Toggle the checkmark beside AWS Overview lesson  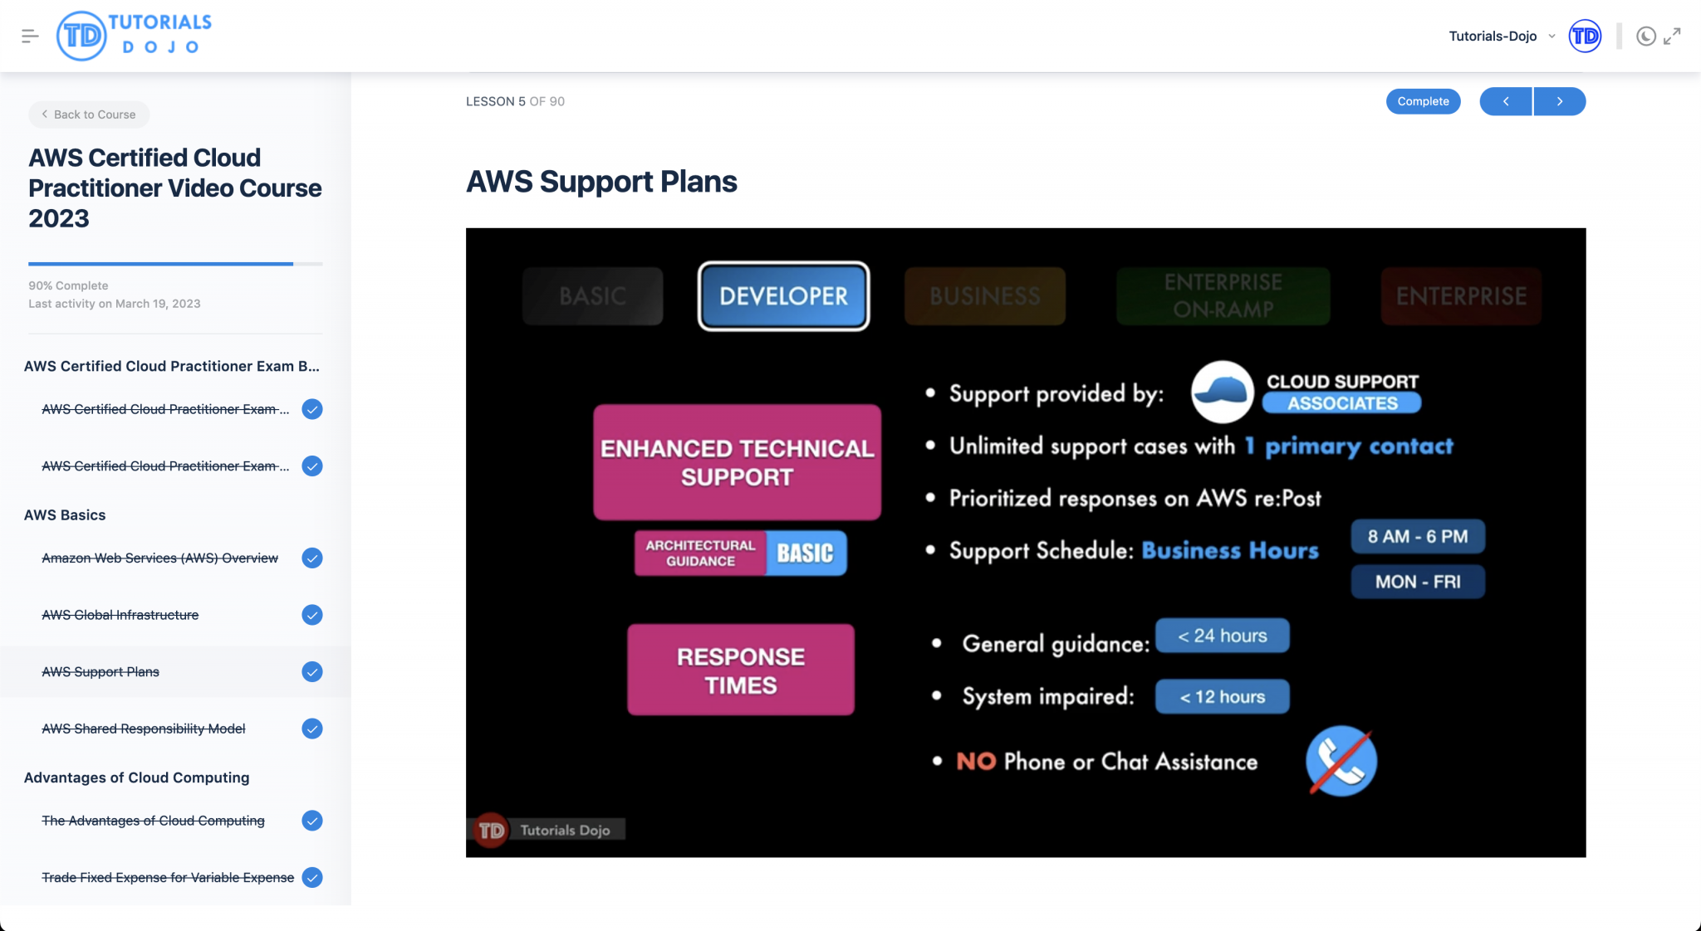(312, 558)
